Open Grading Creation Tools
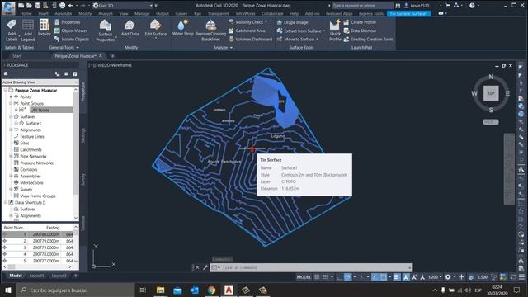This screenshot has height=297, width=528. [x=369, y=39]
